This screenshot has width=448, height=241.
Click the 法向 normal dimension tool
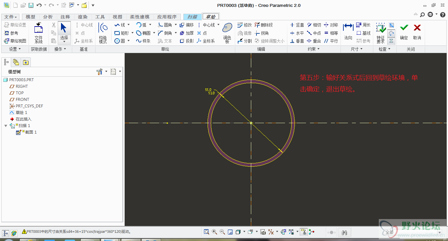(348, 32)
